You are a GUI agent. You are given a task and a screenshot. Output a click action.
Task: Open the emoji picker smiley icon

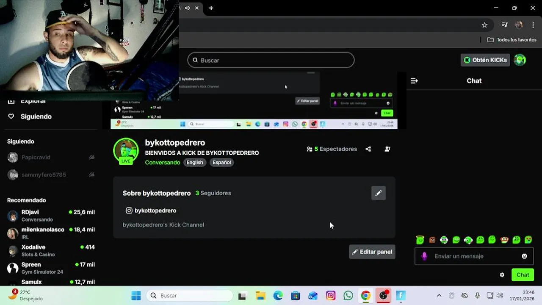click(525, 256)
